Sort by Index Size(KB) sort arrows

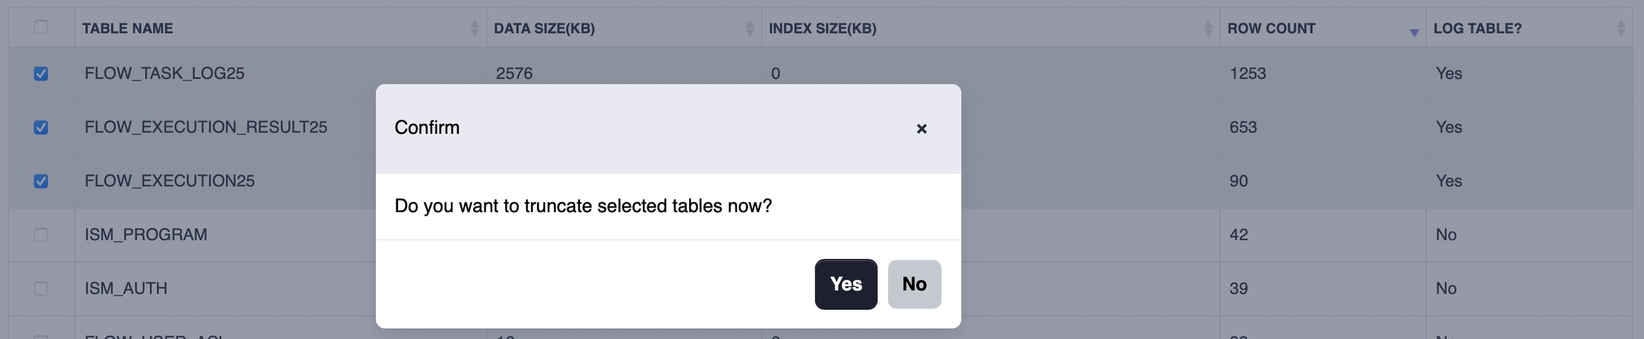tap(1208, 29)
